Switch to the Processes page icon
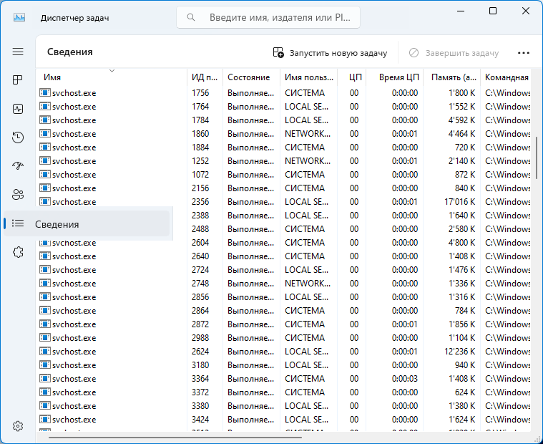 (x=18, y=80)
